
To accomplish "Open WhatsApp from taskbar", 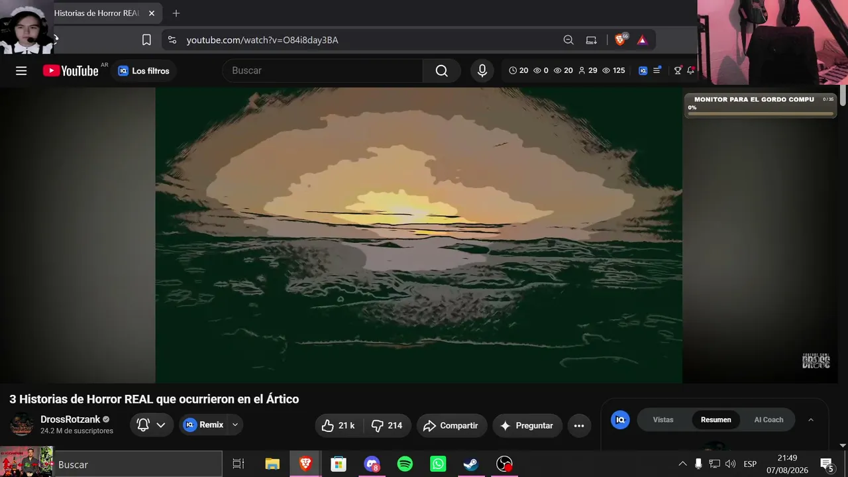I will pyautogui.click(x=438, y=464).
